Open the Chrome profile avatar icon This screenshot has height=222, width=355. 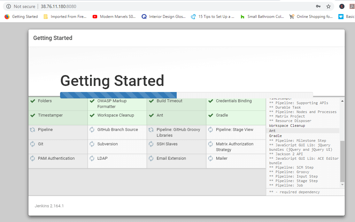point(342,6)
